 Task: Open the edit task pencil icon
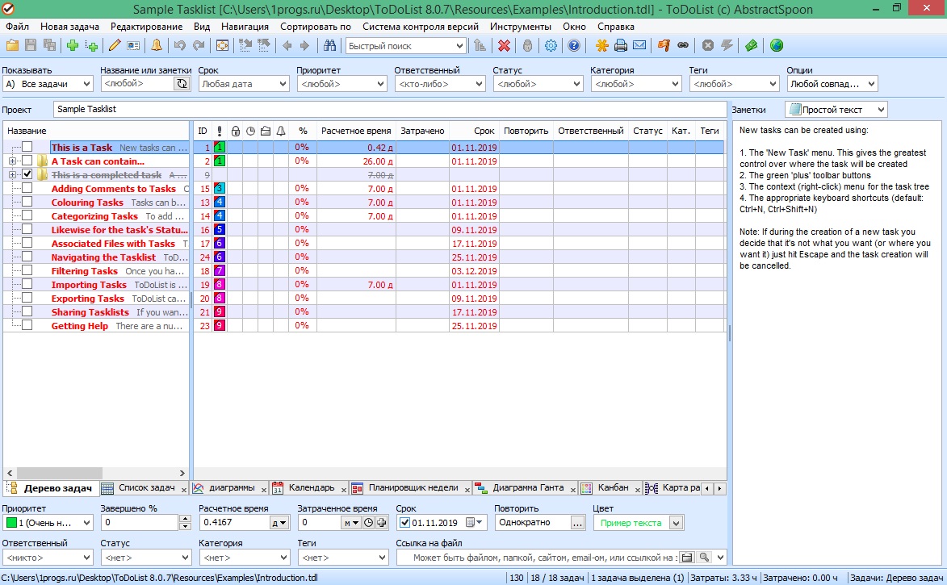tap(113, 46)
